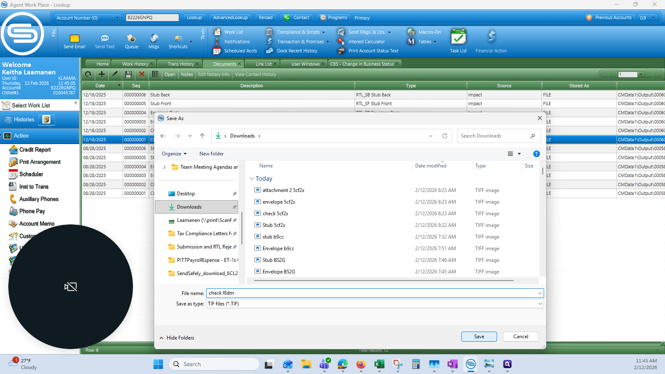Open File Explorer from the taskbar
The height and width of the screenshot is (374, 665).
(x=306, y=364)
